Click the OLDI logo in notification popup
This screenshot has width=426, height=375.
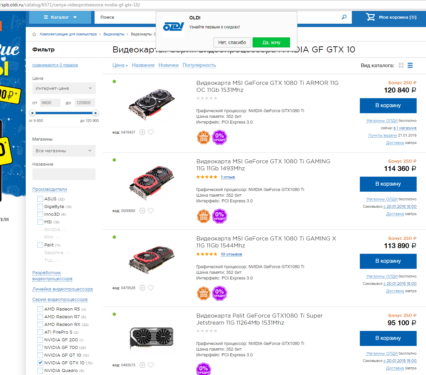point(173,27)
